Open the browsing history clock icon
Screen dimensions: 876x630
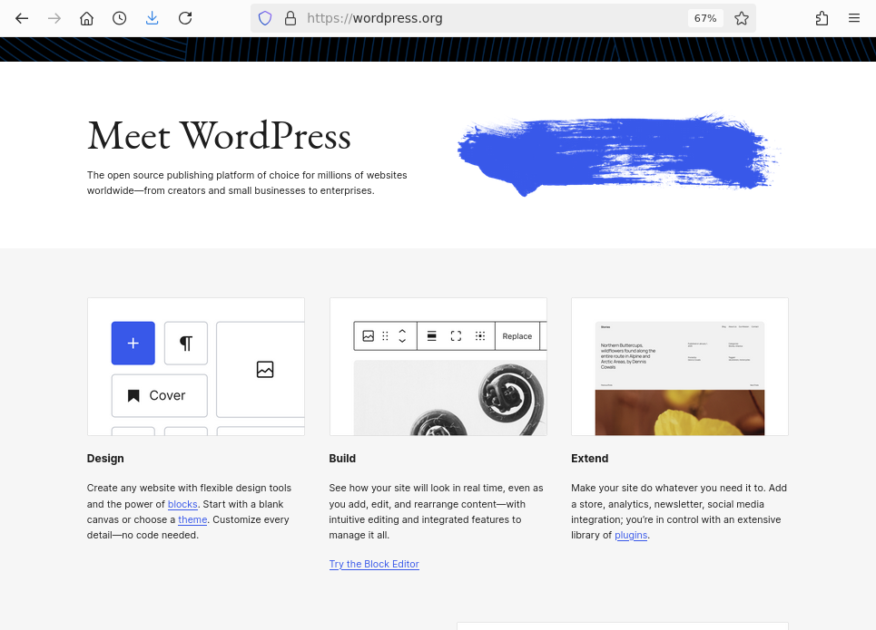[120, 18]
